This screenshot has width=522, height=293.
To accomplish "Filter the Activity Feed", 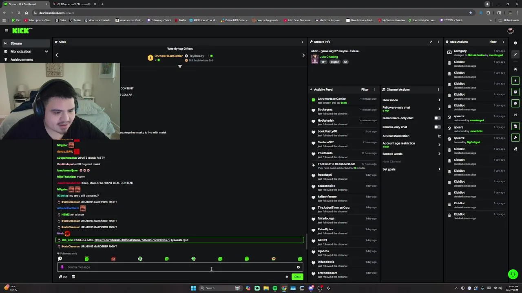I will 365,90.
